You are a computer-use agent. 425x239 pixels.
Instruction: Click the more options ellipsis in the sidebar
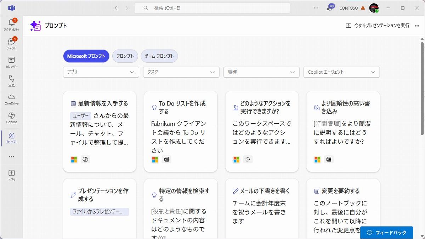[x=11, y=157]
